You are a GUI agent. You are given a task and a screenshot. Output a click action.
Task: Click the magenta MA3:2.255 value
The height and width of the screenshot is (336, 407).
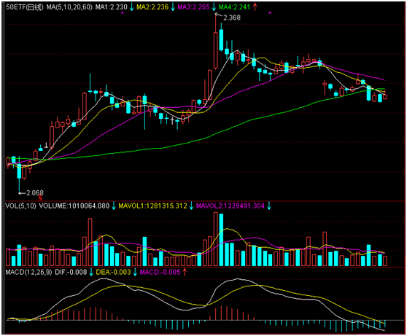[x=193, y=7]
